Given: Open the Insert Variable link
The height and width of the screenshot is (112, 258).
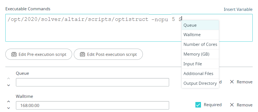Looking at the screenshot, I should [238, 9].
